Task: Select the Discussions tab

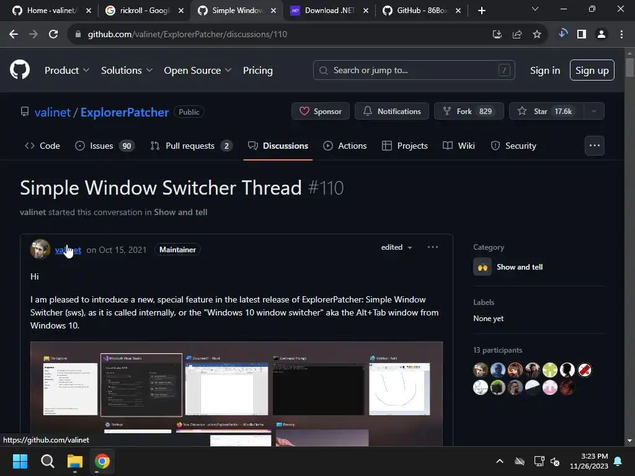Action: pyautogui.click(x=278, y=146)
